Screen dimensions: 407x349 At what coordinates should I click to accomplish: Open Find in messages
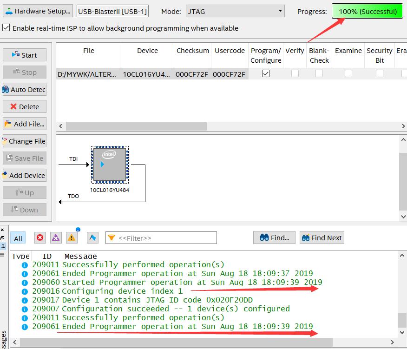[x=275, y=237]
